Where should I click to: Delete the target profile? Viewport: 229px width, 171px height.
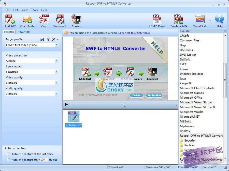coord(54,39)
